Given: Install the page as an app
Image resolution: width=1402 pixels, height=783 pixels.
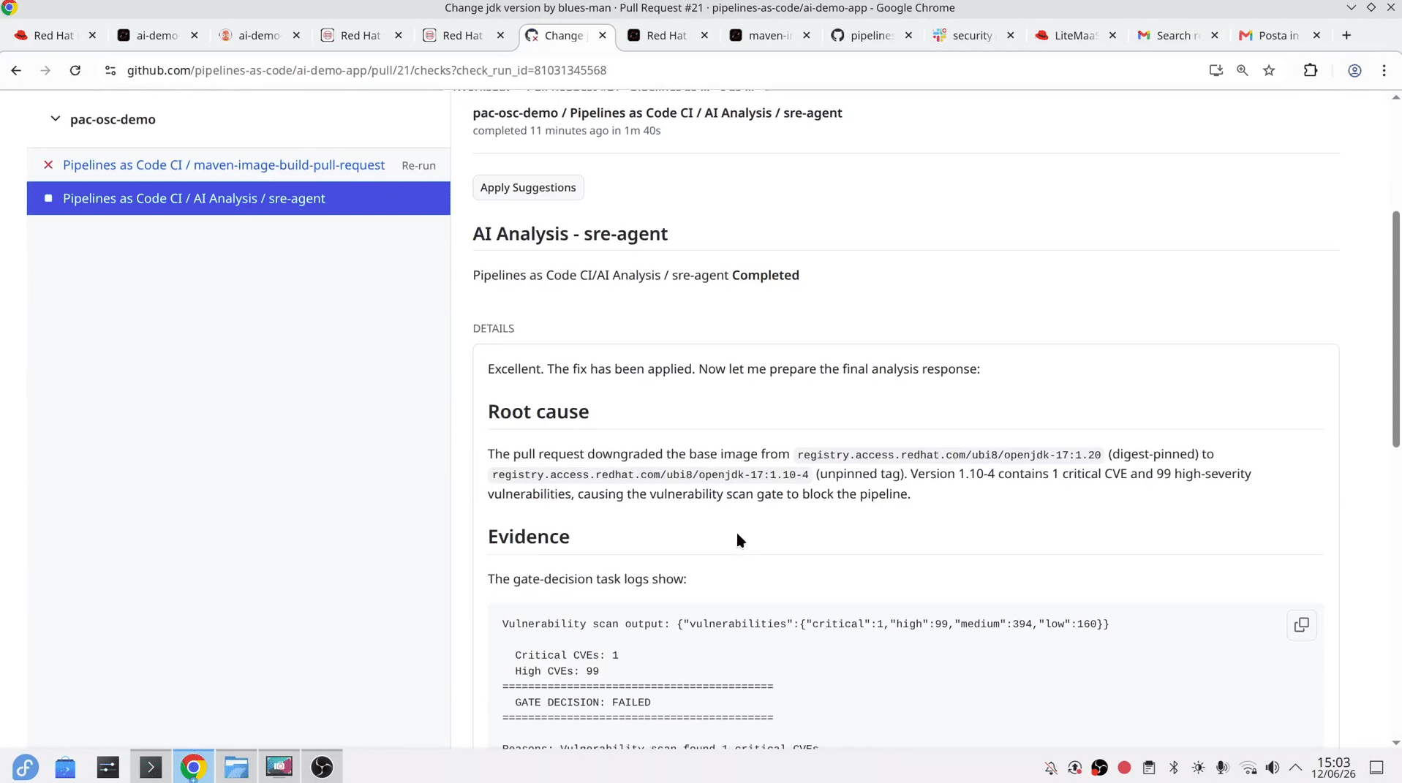Looking at the screenshot, I should (1216, 70).
